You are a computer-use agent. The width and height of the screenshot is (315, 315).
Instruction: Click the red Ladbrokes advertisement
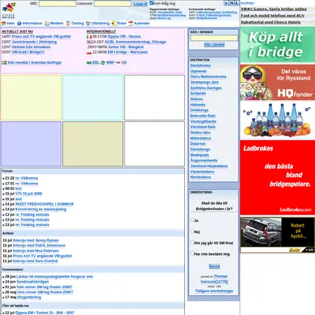point(277,177)
